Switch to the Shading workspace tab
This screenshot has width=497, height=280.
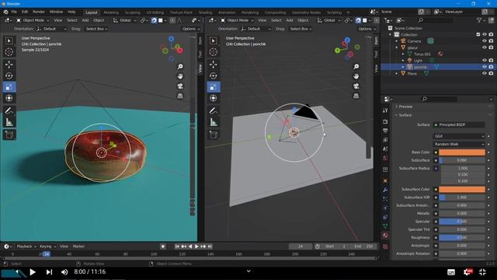pyautogui.click(x=205, y=12)
